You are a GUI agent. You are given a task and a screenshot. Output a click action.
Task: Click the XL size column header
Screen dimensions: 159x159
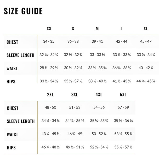[x=146, y=29]
